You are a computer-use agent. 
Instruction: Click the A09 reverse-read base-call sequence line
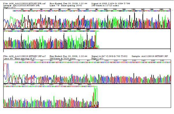point(92,11)
